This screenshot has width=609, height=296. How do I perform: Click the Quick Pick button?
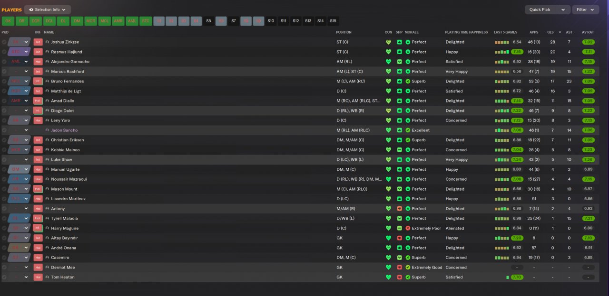(x=540, y=9)
